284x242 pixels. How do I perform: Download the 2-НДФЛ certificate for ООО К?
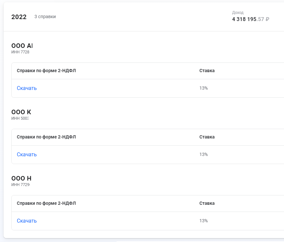[27, 155]
